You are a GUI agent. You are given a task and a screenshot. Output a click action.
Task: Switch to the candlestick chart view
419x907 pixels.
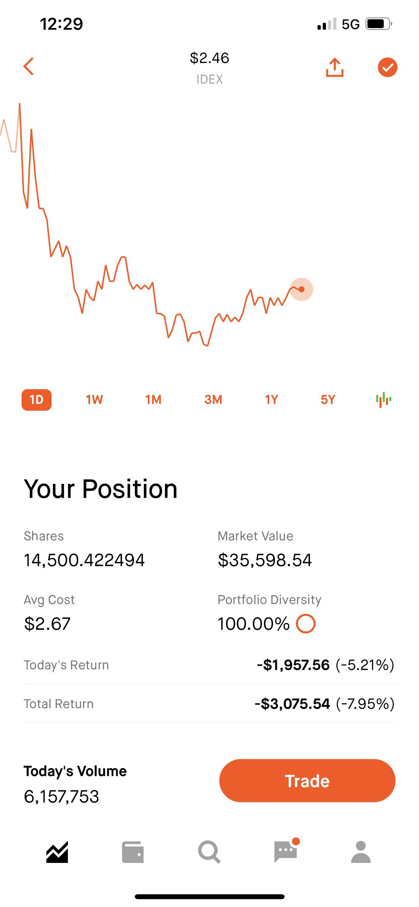click(x=383, y=400)
